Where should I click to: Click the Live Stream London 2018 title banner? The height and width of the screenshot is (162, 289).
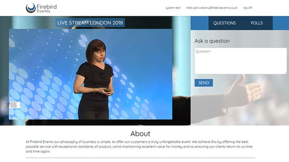(90, 23)
